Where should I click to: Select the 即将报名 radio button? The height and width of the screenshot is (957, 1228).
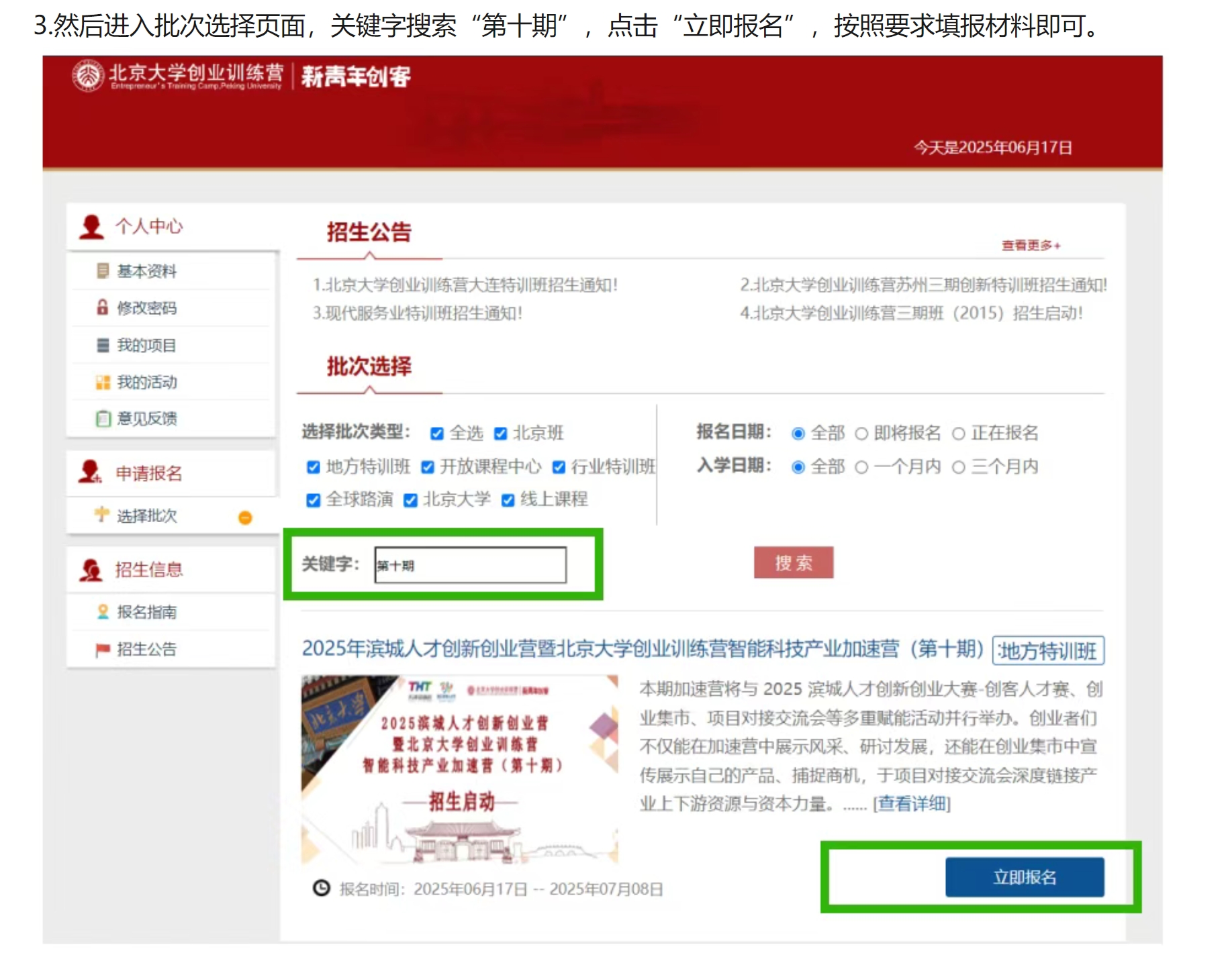861,434
